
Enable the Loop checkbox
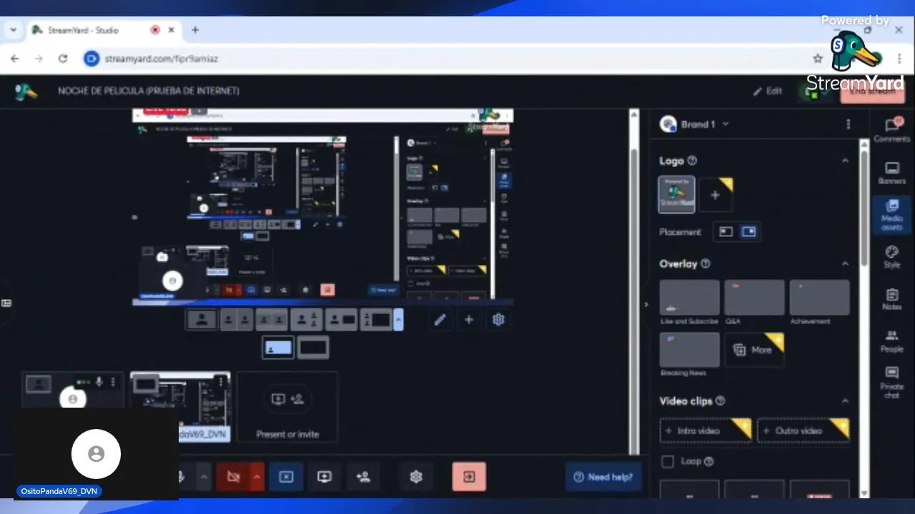coord(668,462)
